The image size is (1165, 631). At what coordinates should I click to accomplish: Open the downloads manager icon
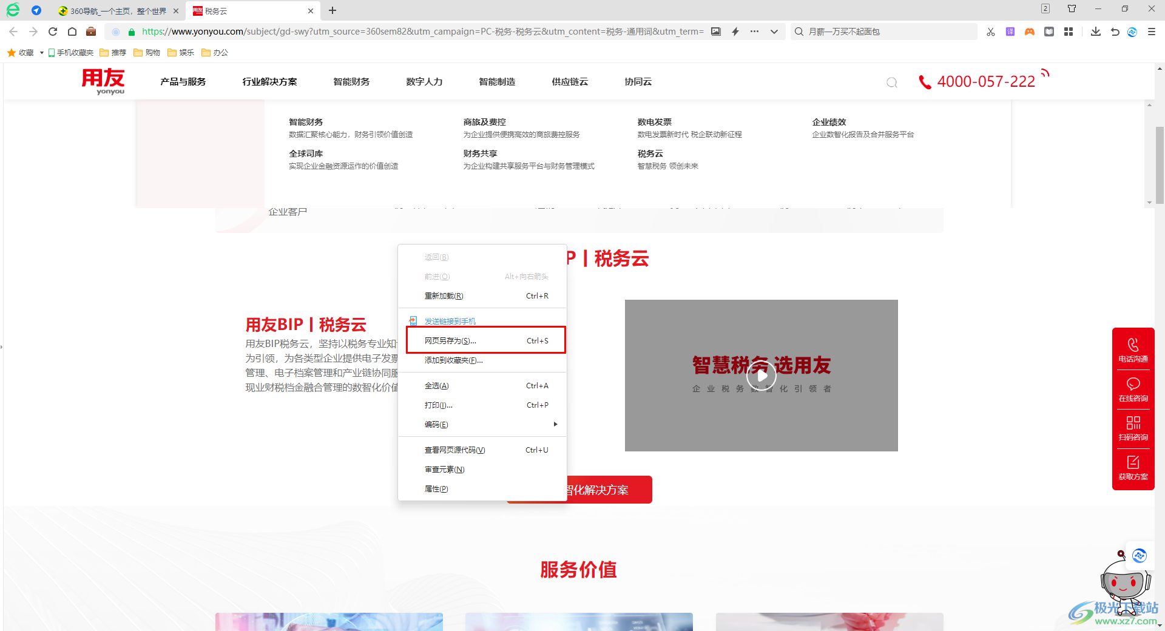(1096, 32)
